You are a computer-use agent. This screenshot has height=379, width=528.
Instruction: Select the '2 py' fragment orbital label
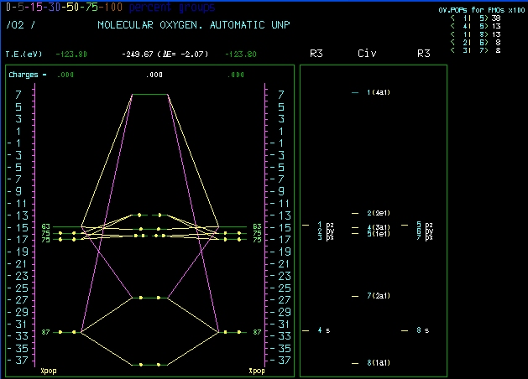[326, 231]
